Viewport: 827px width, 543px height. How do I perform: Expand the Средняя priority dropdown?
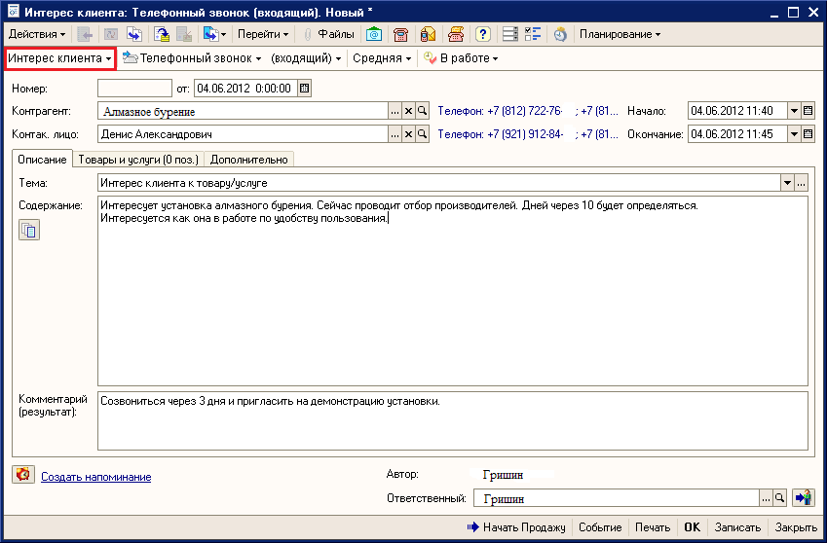click(382, 58)
